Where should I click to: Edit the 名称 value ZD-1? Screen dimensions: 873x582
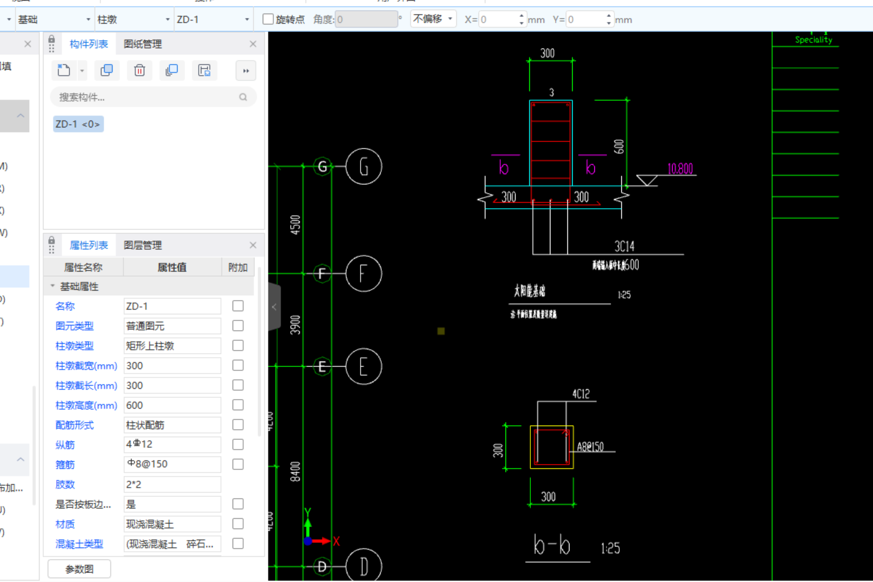pos(172,306)
